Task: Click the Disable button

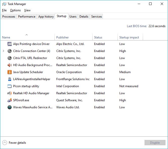Action: coord(155,143)
